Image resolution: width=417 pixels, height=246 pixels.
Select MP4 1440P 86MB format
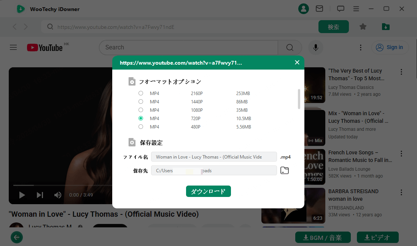pyautogui.click(x=141, y=102)
